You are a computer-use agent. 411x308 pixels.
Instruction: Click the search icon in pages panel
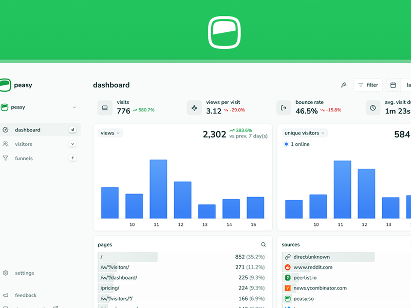point(264,245)
